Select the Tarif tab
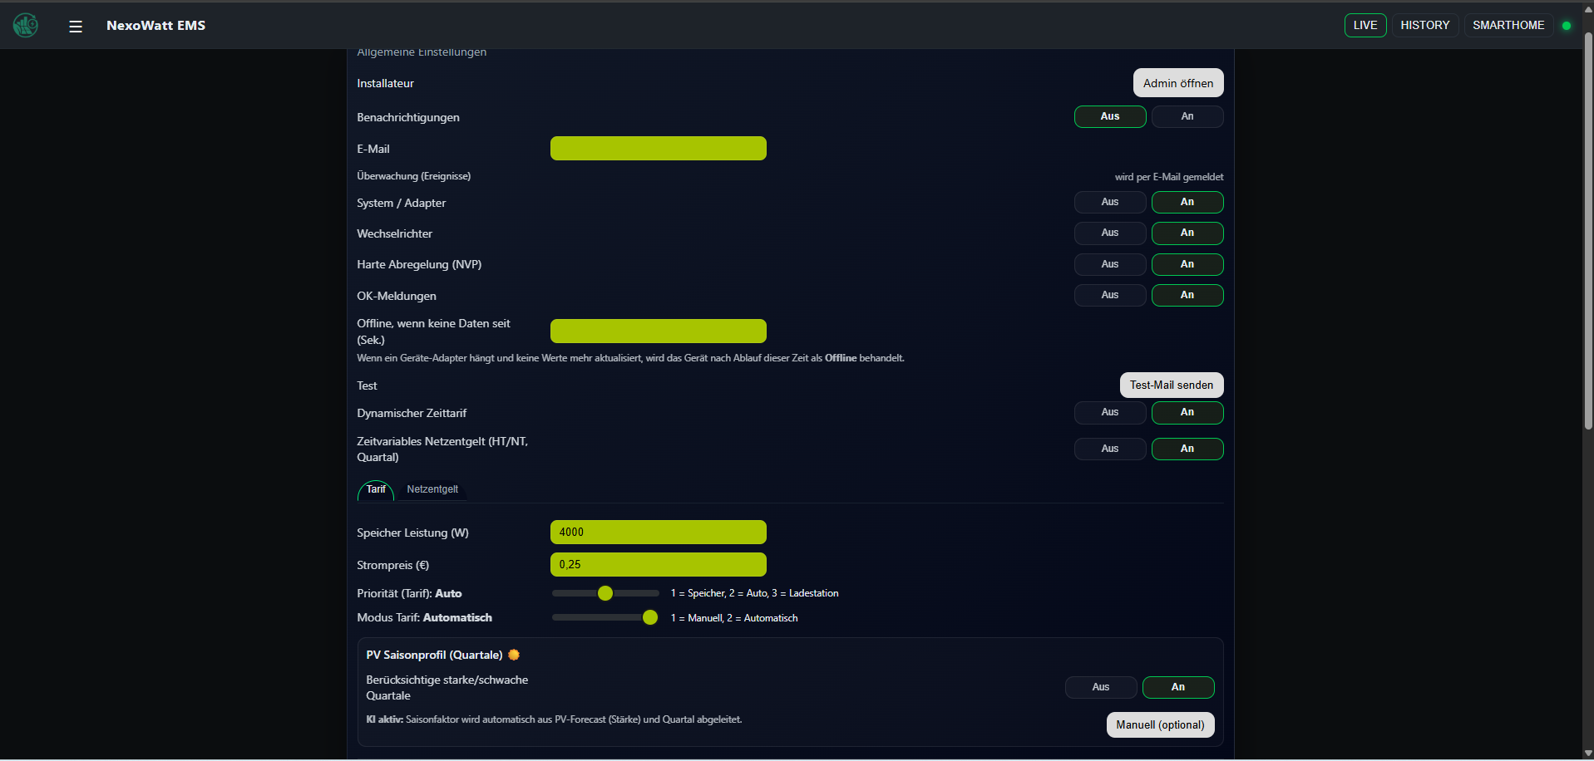 click(x=376, y=489)
